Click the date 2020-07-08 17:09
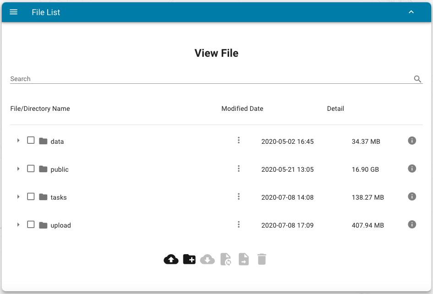Screen dimensions: 433x294 [287, 225]
